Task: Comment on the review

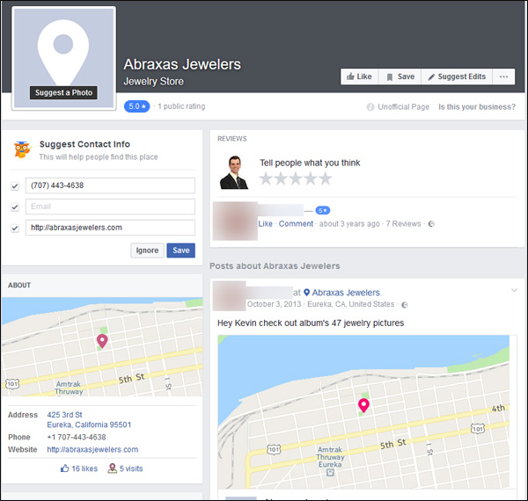Action: [x=296, y=224]
